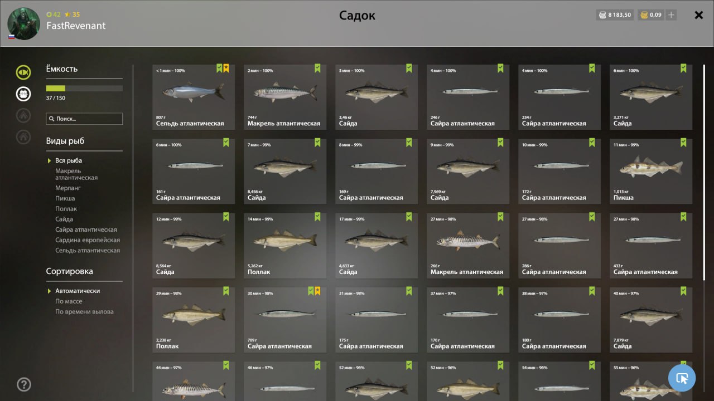Click the blue cursor-select floating button
The height and width of the screenshot is (401, 714).
(x=682, y=379)
